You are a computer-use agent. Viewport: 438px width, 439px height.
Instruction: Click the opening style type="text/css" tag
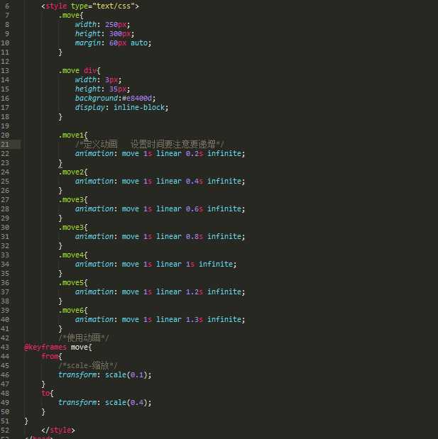pos(90,6)
